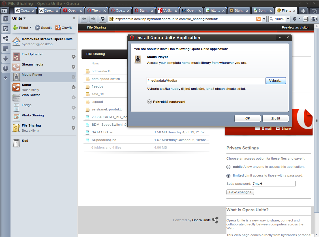The image size is (319, 237).
Task: Open a new tab with plus button
Action: (x=303, y=11)
